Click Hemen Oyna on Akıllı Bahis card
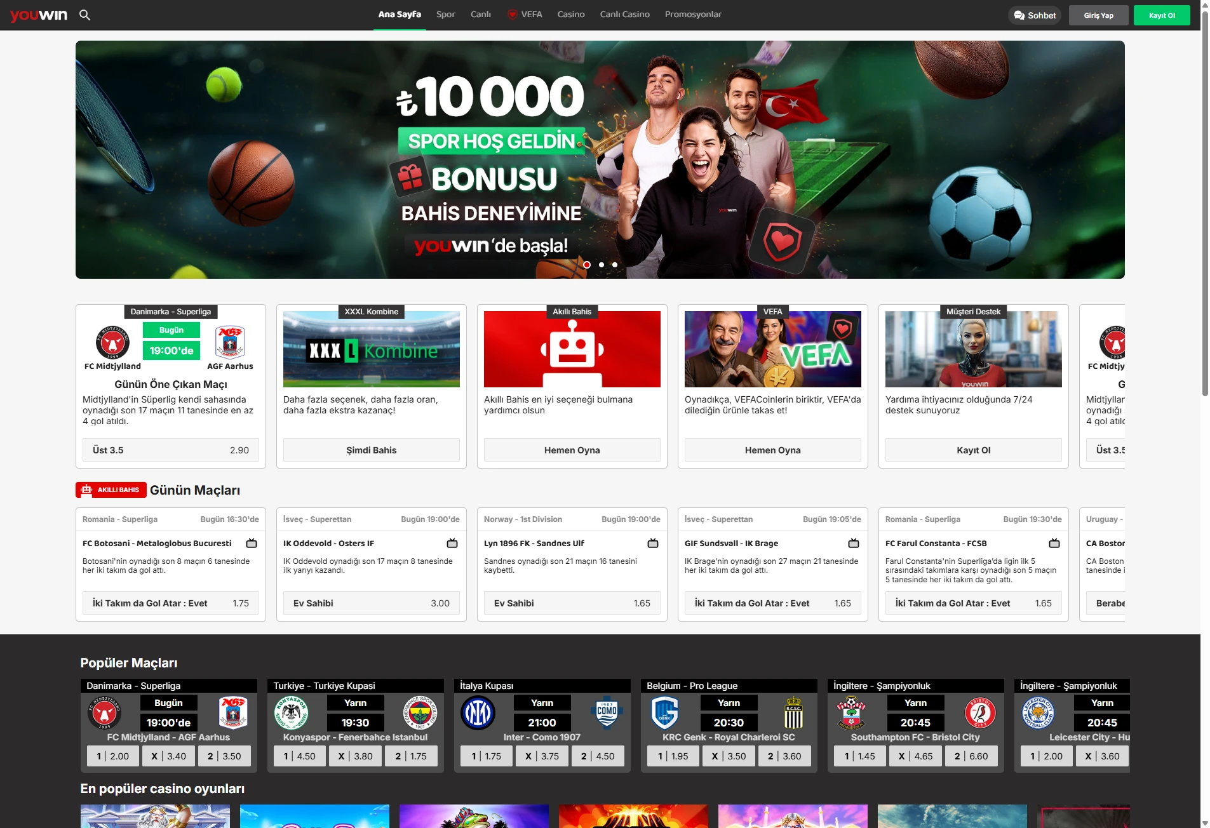The height and width of the screenshot is (828, 1210). click(572, 450)
